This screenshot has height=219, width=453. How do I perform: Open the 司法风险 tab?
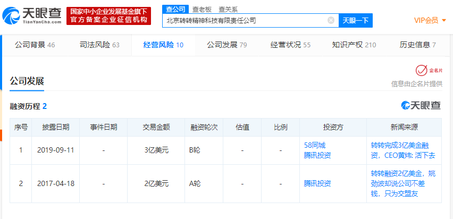99,45
